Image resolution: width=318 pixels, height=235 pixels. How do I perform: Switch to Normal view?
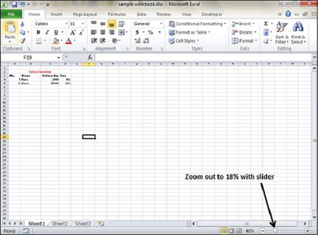(x=224, y=231)
